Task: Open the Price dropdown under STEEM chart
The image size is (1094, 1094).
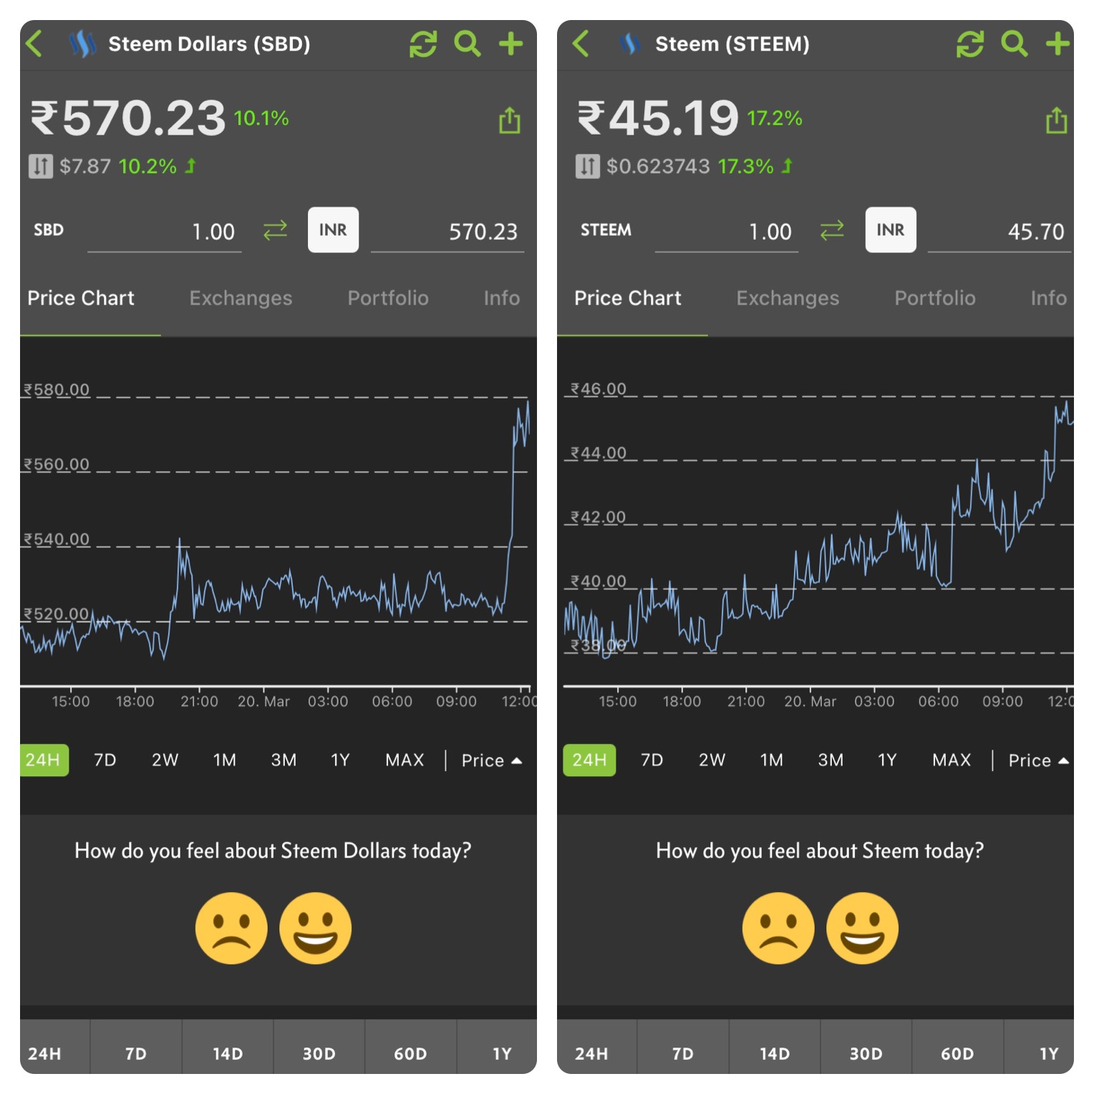Action: [x=1038, y=760]
